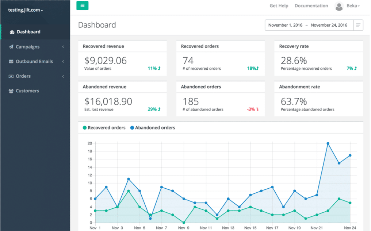Select Dashboard in sidebar menu
The height and width of the screenshot is (231, 371).
[x=28, y=32]
